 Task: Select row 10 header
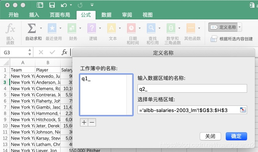tap(5, 126)
